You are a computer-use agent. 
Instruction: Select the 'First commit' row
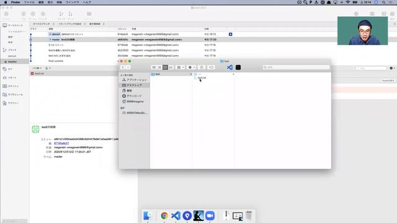tap(74, 61)
